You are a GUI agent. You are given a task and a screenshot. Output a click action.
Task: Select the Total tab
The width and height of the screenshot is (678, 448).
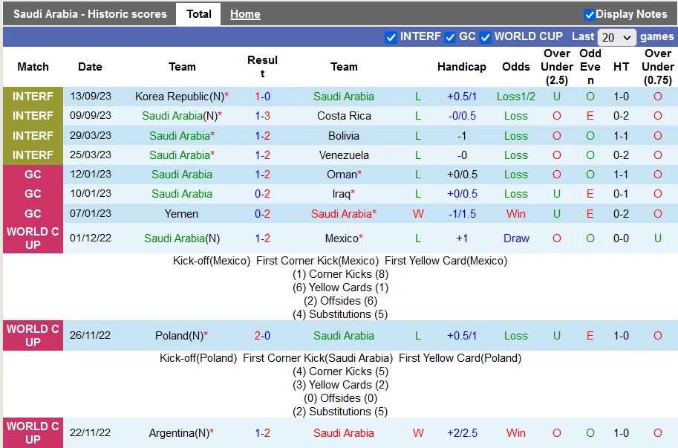point(198,13)
